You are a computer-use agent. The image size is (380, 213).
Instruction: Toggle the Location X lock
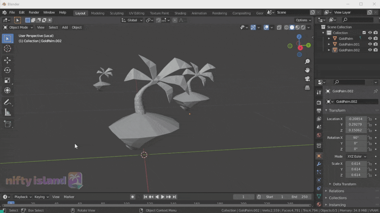point(370,119)
